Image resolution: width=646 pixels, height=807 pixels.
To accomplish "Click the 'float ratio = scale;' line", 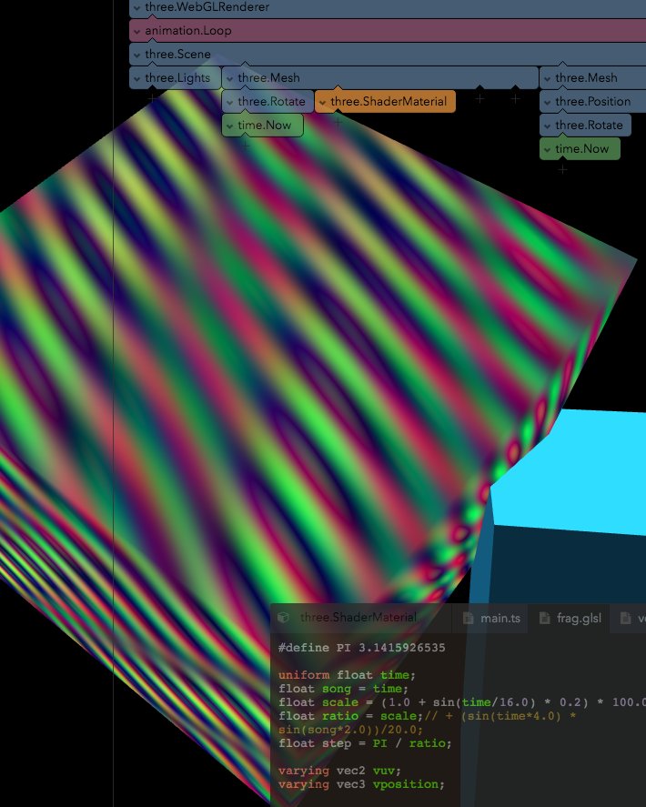I will (428, 716).
